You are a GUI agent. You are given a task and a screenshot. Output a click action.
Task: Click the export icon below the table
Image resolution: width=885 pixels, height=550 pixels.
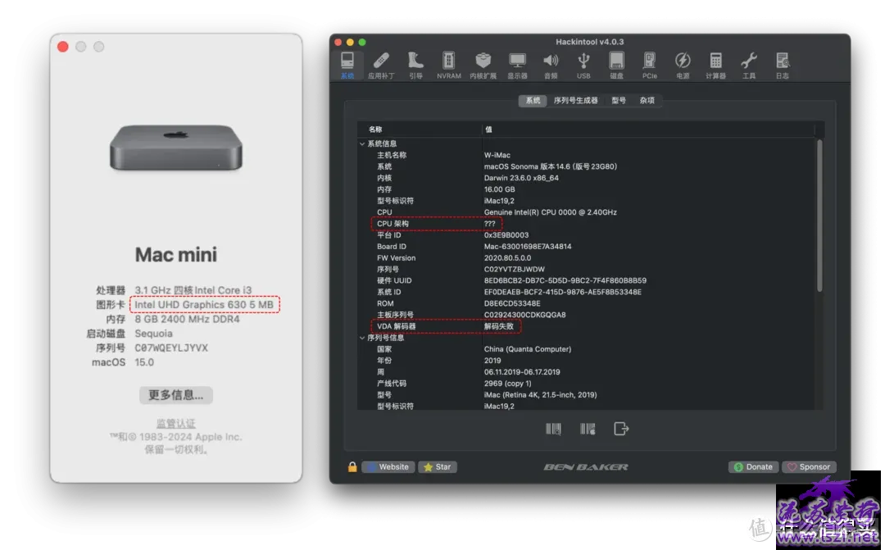tap(621, 430)
